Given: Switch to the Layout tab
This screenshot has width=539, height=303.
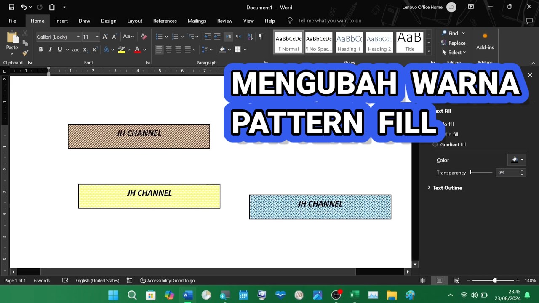Looking at the screenshot, I should [x=135, y=21].
